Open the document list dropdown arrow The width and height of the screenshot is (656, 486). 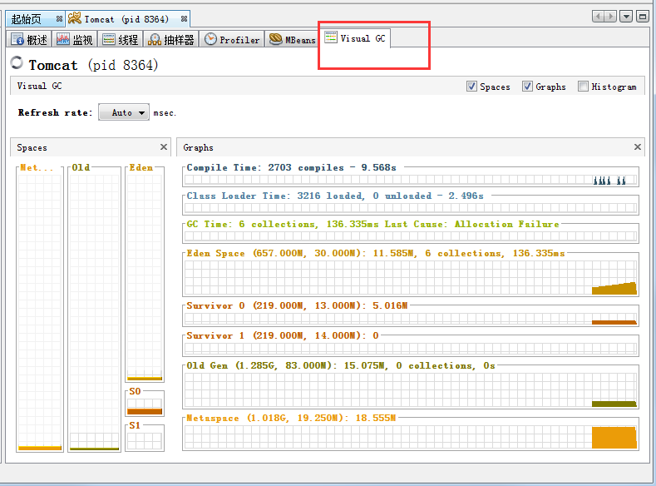[x=626, y=17]
